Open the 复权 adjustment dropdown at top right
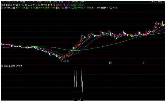 tap(154, 2)
